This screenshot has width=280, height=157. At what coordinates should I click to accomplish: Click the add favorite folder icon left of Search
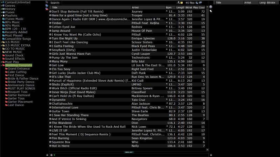pos(47,2)
